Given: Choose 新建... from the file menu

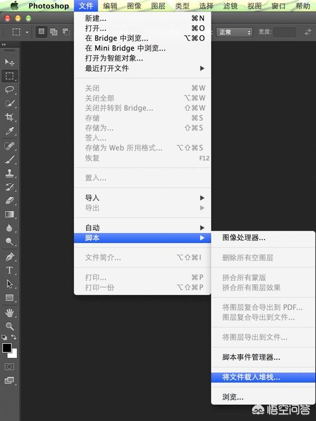Looking at the screenshot, I should pos(143,18).
